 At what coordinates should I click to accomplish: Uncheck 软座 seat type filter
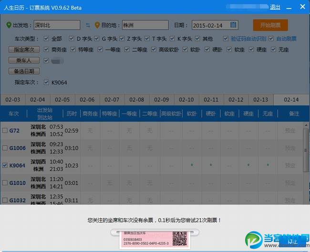coord(229,50)
